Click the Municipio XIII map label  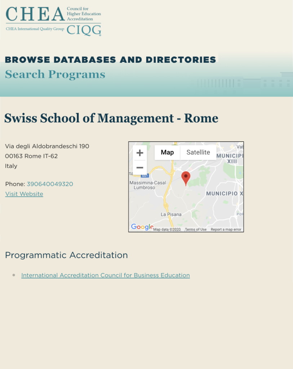click(231, 159)
